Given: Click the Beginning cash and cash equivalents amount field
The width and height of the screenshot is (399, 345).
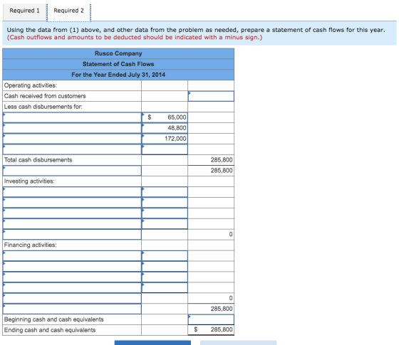Looking at the screenshot, I should pos(211,319).
